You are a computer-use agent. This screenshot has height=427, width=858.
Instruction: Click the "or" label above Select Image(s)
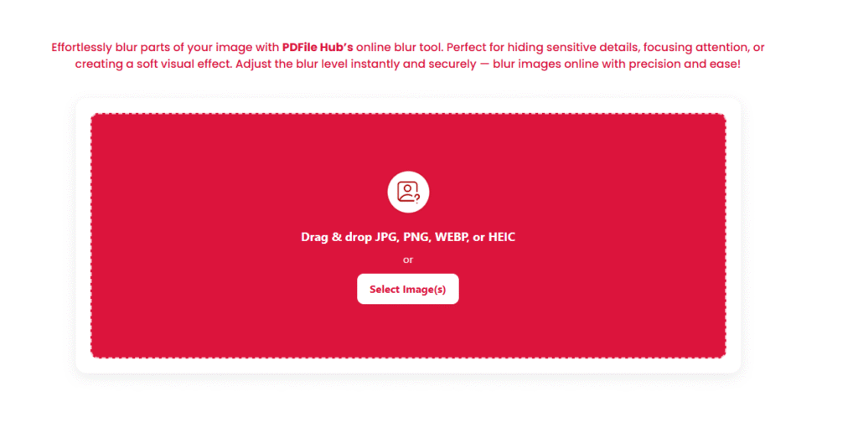point(408,260)
